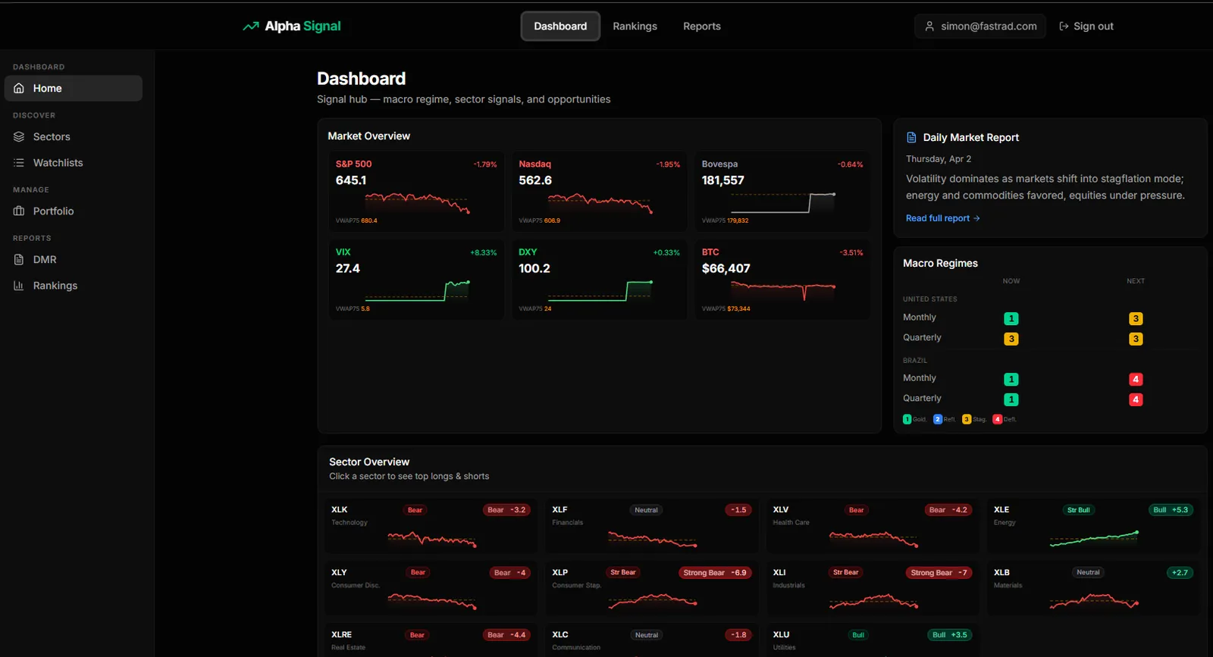This screenshot has width=1213, height=657.
Task: Click the Brazil Quarterly NOW green badge
Action: pyautogui.click(x=1011, y=399)
